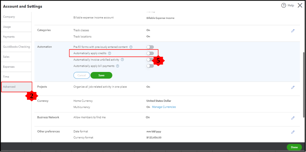
Task: Open the Time settings tab
Action: pyautogui.click(x=16, y=77)
